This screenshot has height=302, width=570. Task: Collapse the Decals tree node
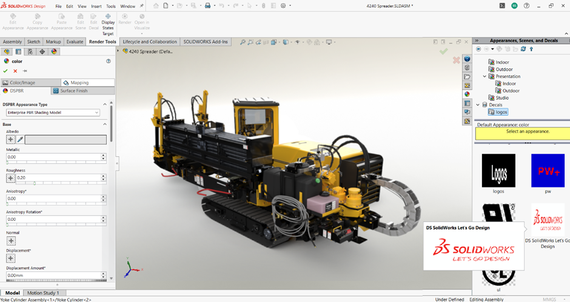coord(477,105)
